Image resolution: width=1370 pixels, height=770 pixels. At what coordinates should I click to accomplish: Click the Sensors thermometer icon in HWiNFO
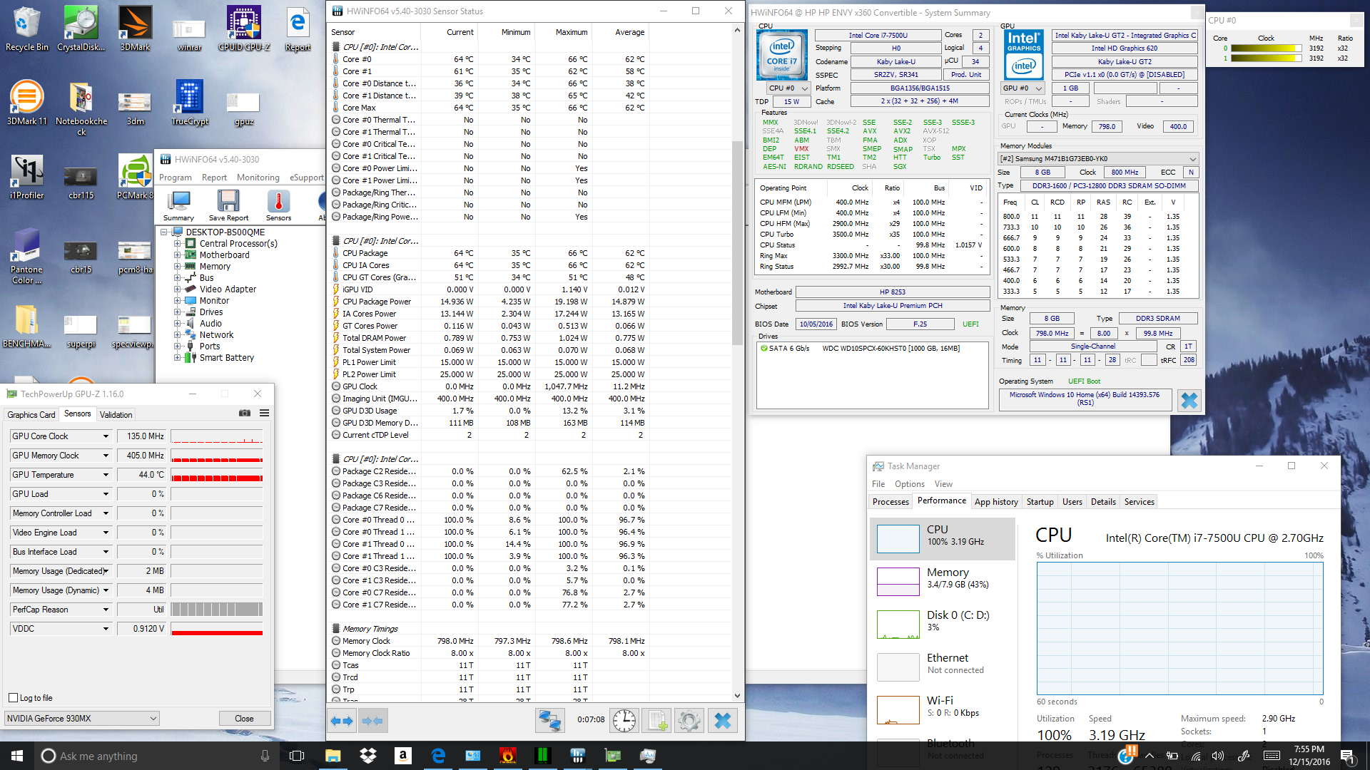pos(278,205)
